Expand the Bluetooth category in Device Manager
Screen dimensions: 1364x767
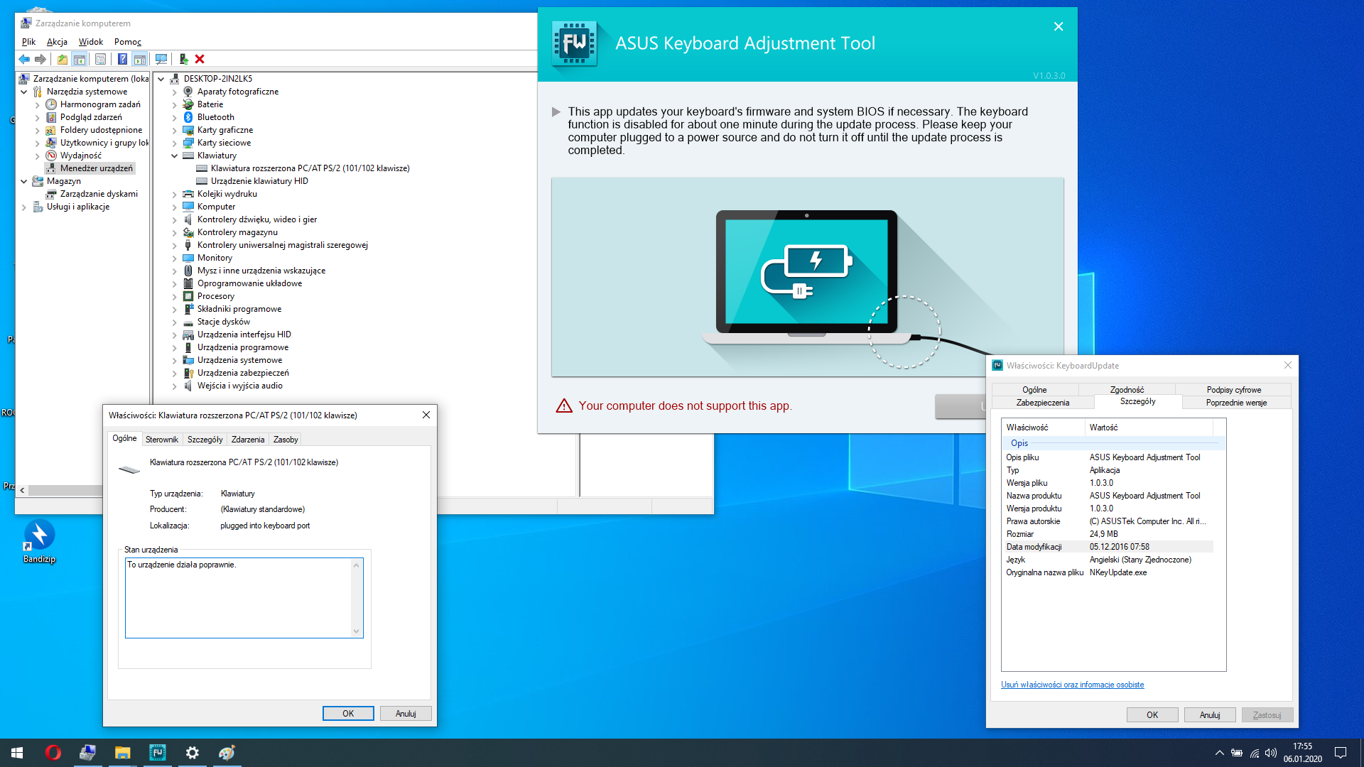pyautogui.click(x=174, y=116)
